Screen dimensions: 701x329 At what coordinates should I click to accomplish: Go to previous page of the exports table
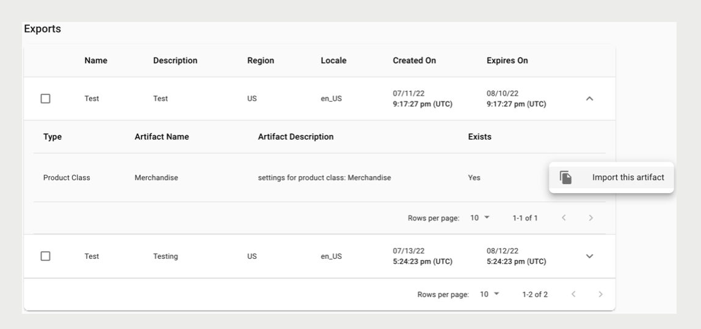573,294
